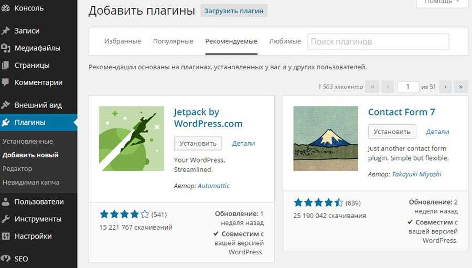Open Установленные plugins submenu item

pos(27,142)
